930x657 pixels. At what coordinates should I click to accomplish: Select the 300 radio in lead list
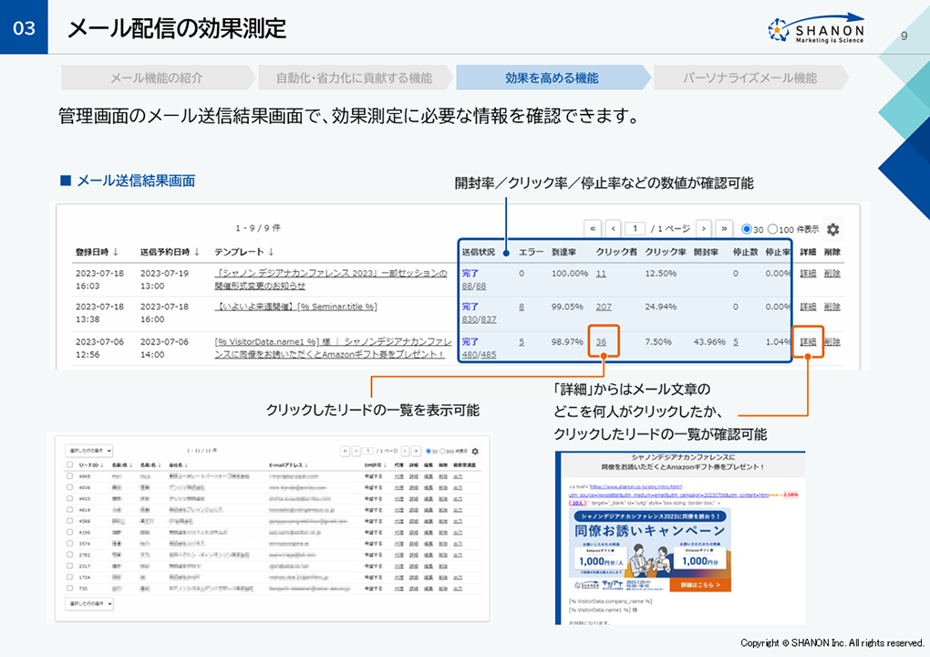click(442, 452)
